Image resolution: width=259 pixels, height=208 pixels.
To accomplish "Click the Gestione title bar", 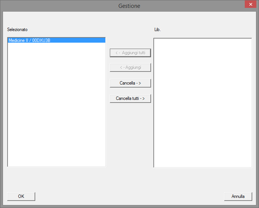I will pyautogui.click(x=129, y=6).
